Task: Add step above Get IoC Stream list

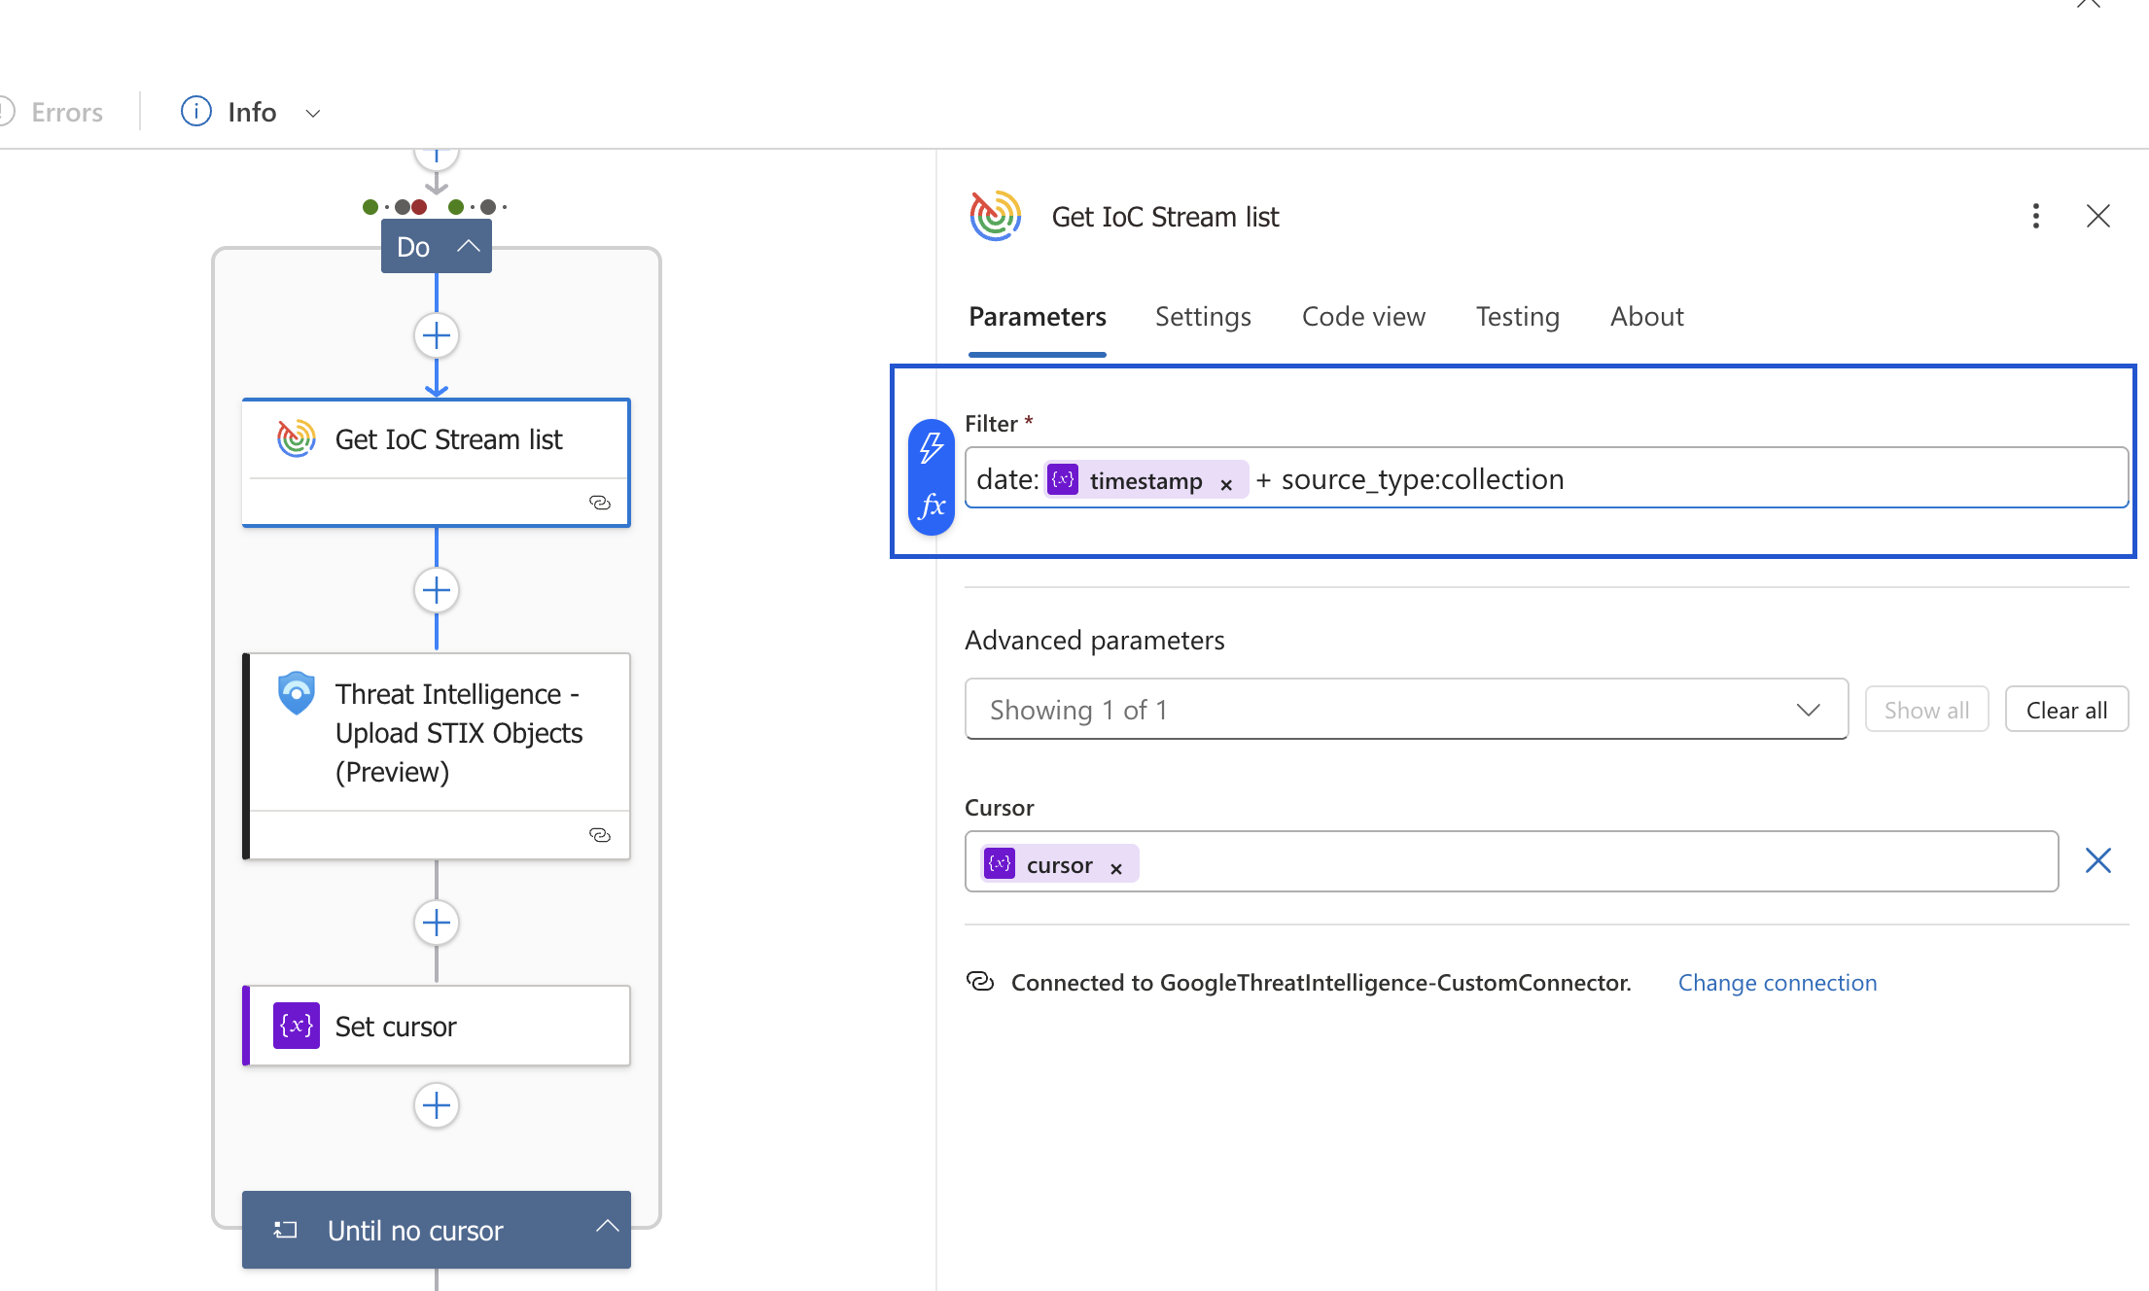Action: click(437, 336)
